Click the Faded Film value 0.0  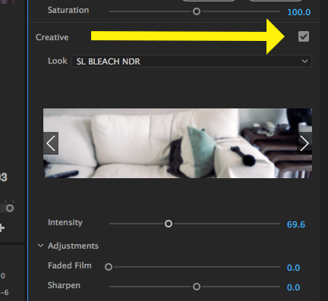293,268
